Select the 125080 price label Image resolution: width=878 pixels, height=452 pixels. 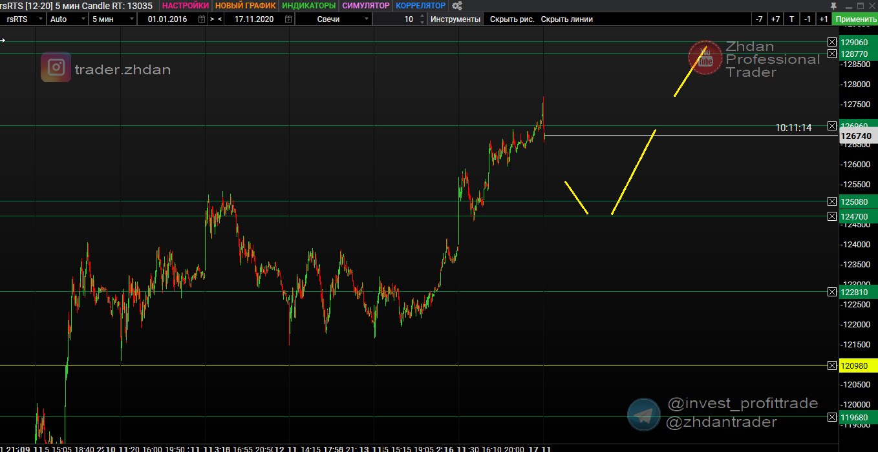(858, 202)
